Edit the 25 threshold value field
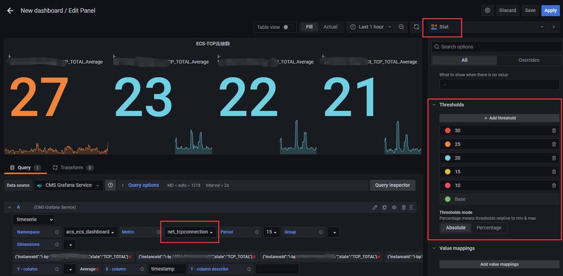 click(501, 145)
